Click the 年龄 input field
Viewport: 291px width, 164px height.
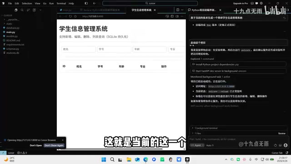click(150, 49)
